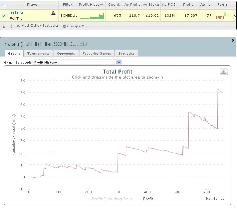Open the Statistics tab

coord(127,53)
